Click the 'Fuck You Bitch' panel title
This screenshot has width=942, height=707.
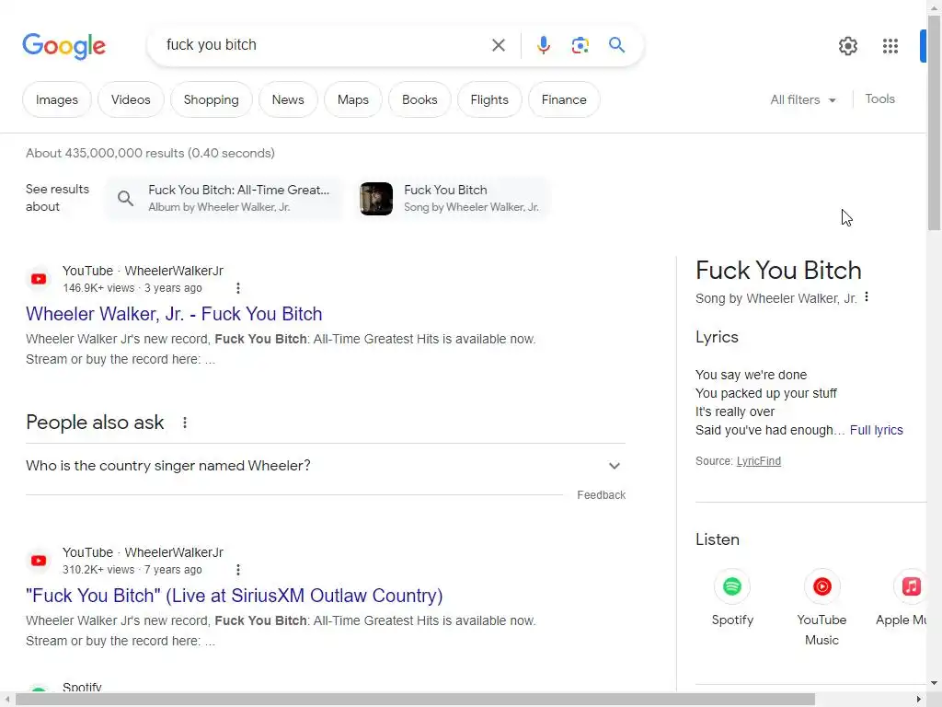[x=778, y=271]
